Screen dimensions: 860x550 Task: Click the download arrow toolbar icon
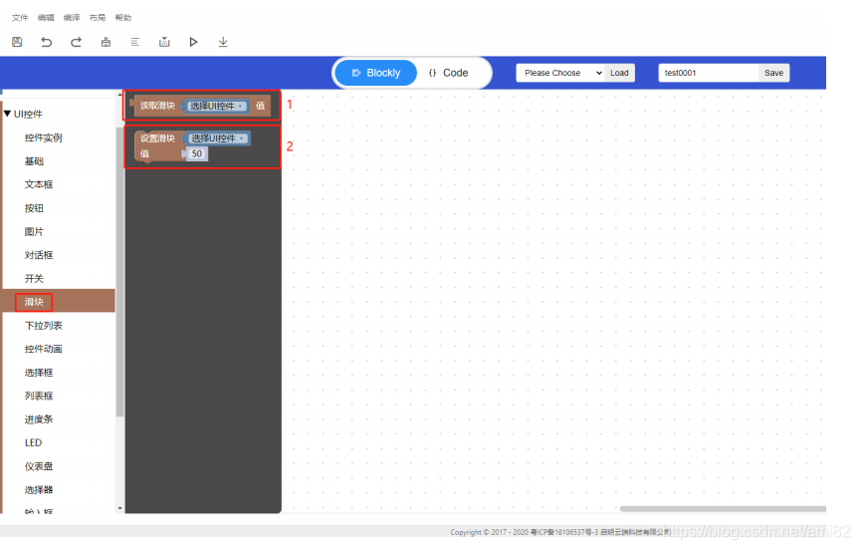click(x=223, y=42)
